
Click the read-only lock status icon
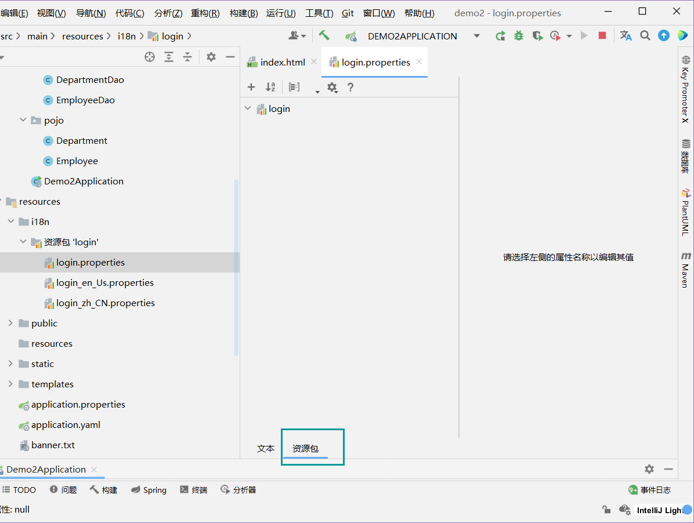click(607, 510)
